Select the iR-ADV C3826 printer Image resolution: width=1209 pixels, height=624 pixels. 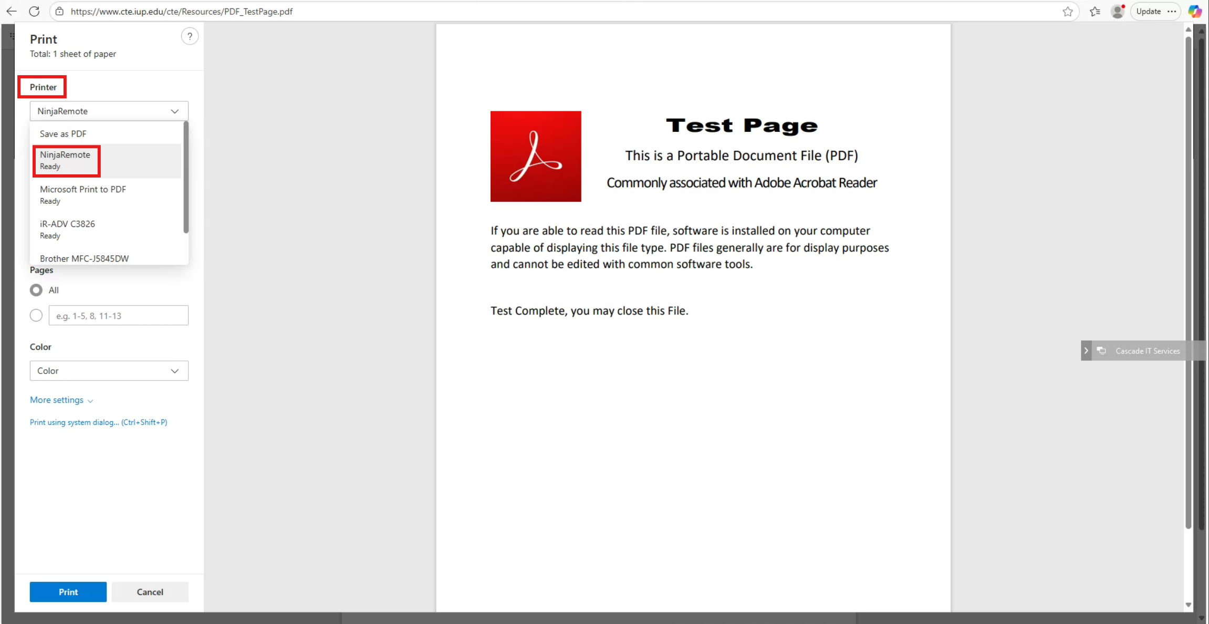pyautogui.click(x=67, y=229)
